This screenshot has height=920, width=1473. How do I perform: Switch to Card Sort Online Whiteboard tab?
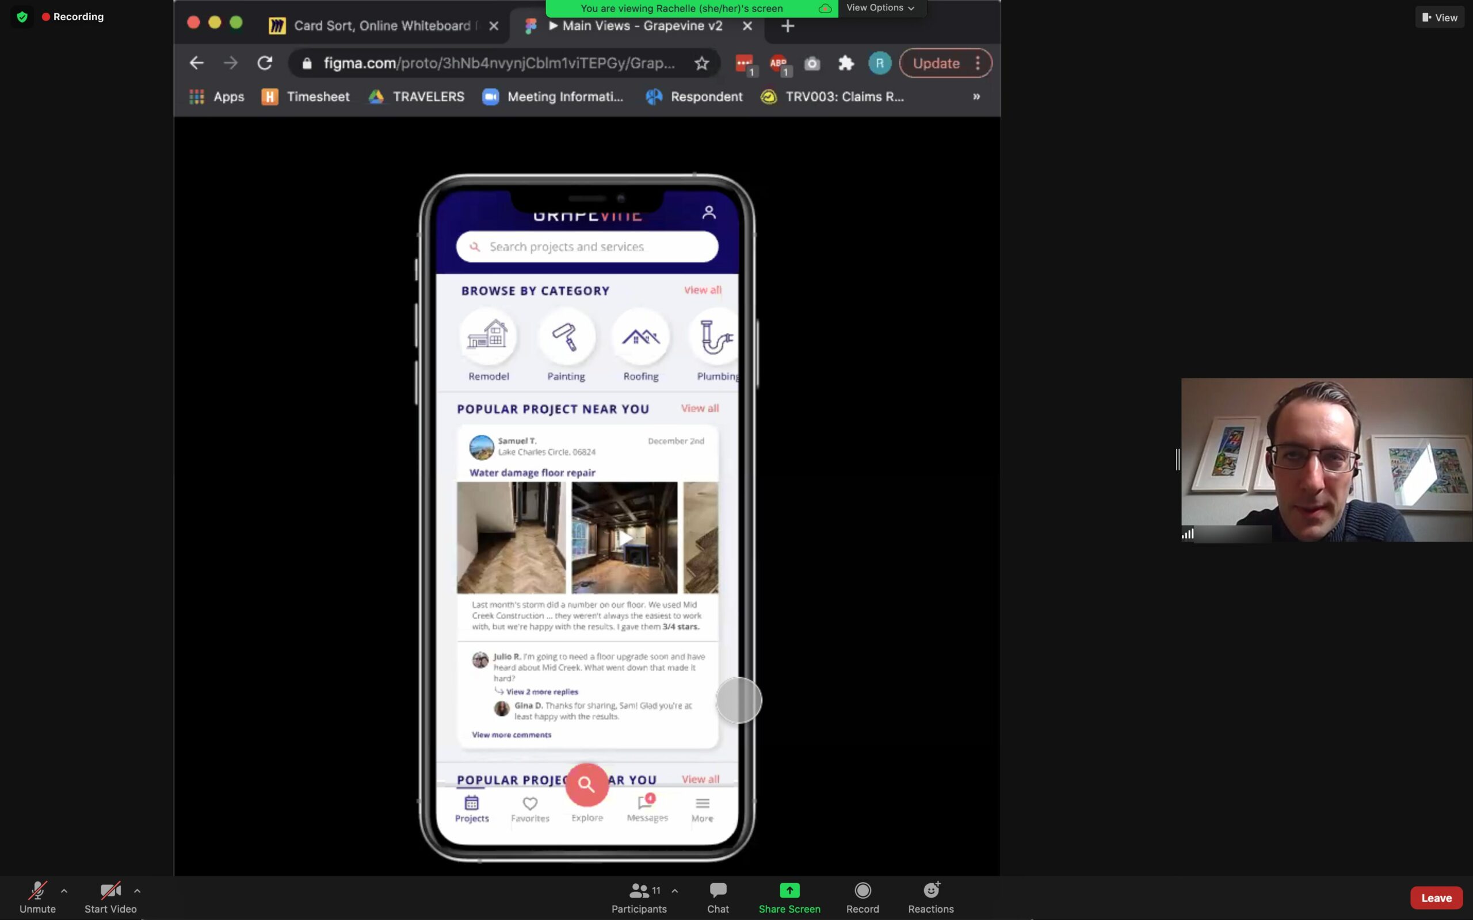tap(381, 25)
